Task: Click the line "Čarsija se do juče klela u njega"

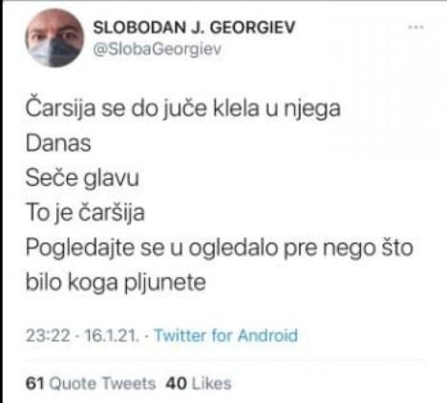Action: [183, 109]
